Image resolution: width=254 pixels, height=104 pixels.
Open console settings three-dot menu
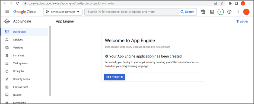238,12
